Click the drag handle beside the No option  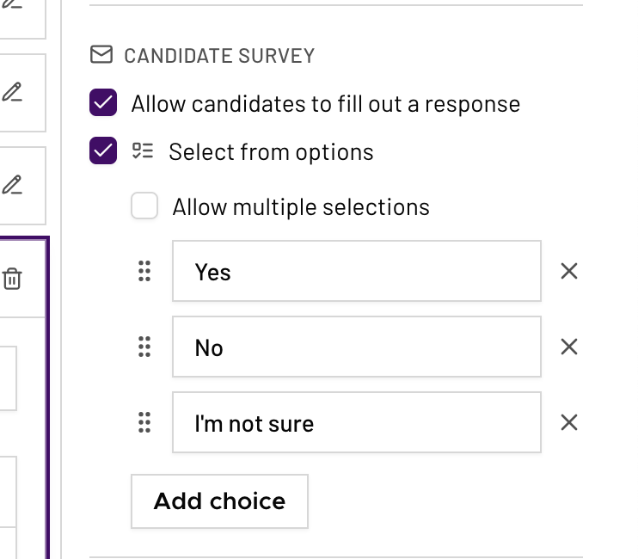tap(144, 347)
